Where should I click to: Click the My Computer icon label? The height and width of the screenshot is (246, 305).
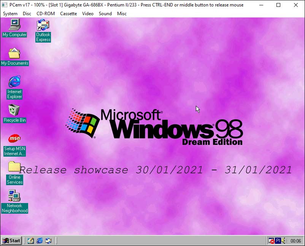click(14, 35)
